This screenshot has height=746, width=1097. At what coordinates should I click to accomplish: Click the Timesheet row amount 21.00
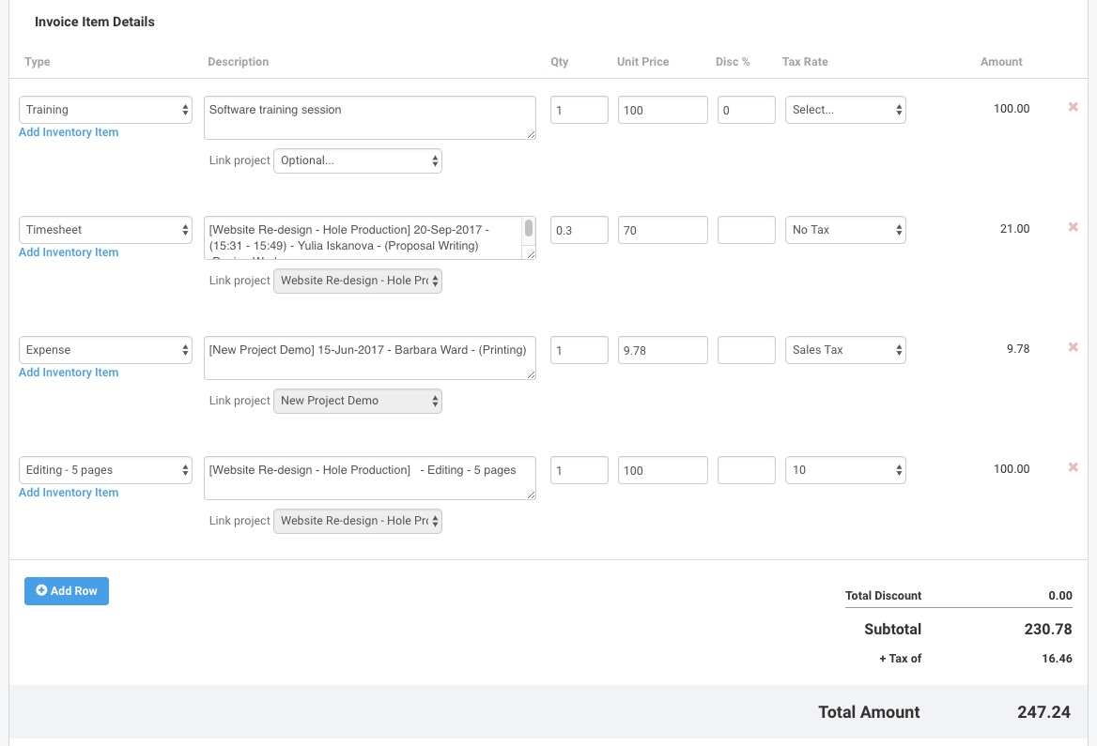point(1014,229)
